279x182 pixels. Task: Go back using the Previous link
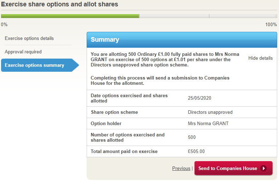181,169
